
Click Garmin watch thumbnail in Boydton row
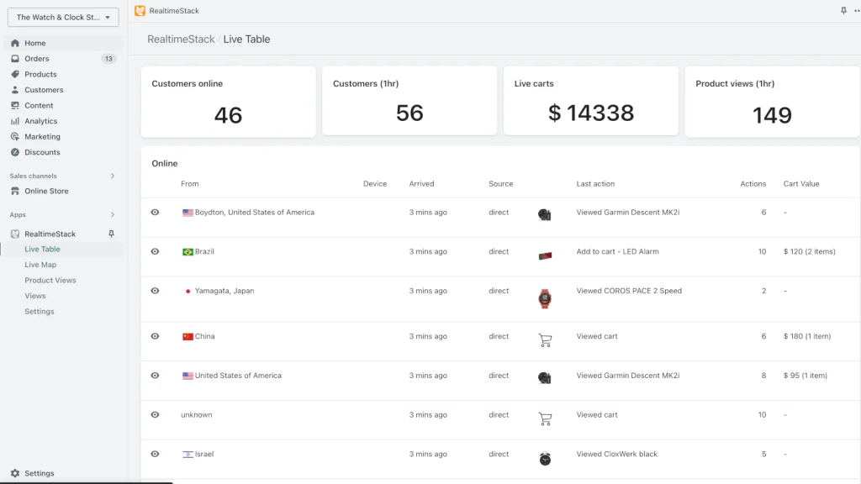(x=544, y=214)
